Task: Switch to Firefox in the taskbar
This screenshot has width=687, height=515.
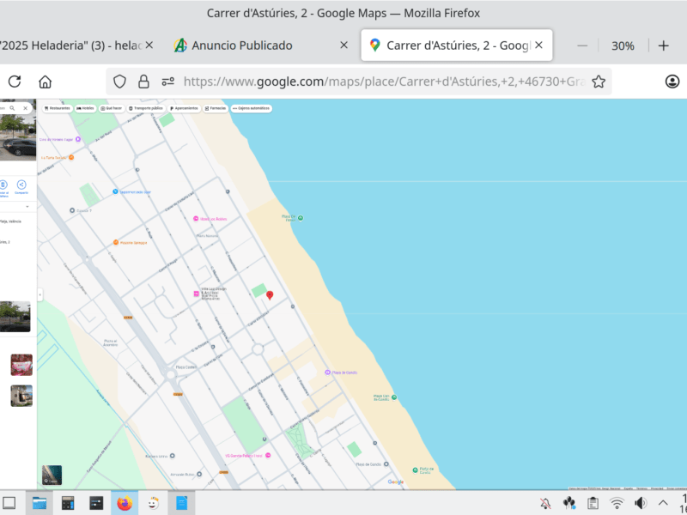Action: coord(125,503)
